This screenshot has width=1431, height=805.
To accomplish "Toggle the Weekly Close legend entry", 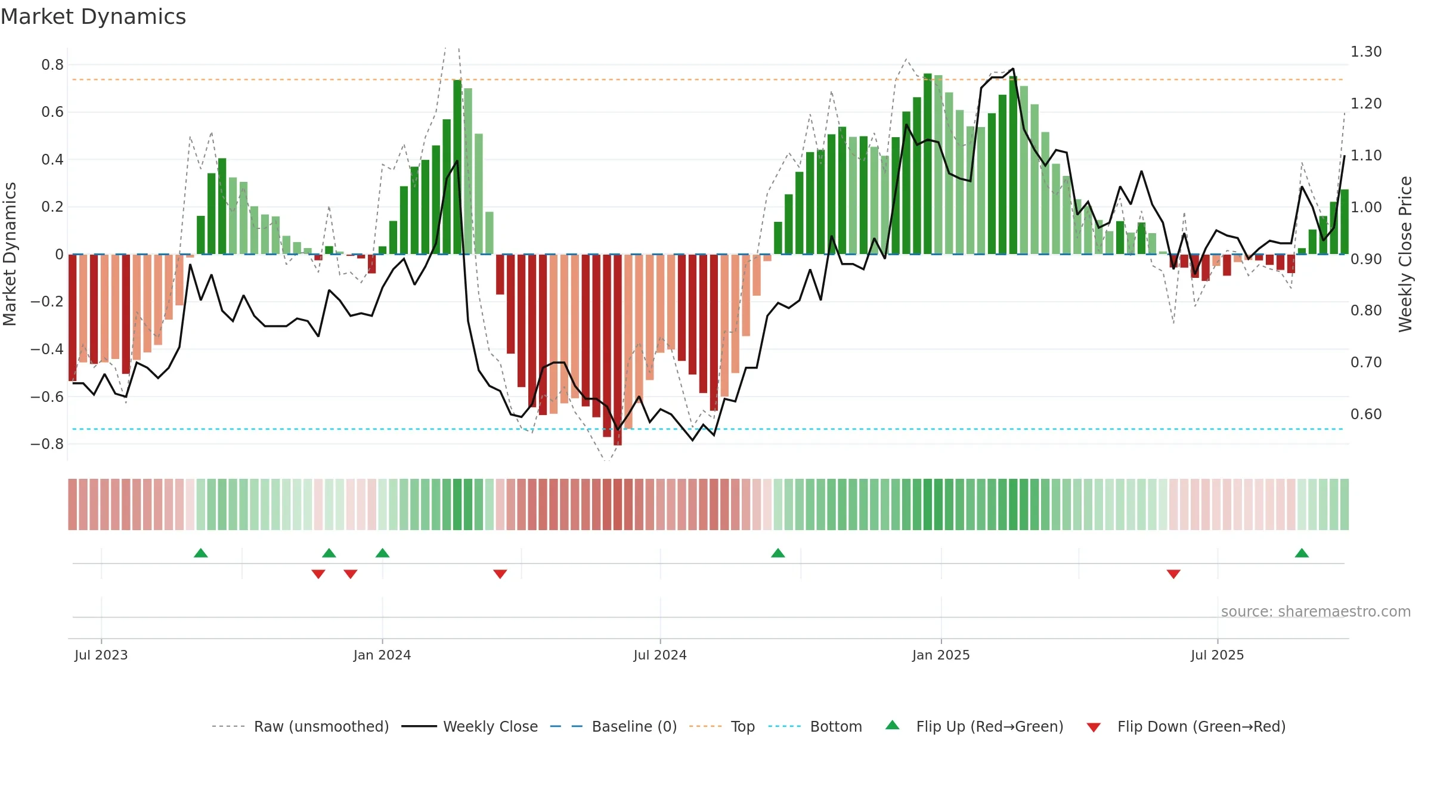I will [x=470, y=726].
